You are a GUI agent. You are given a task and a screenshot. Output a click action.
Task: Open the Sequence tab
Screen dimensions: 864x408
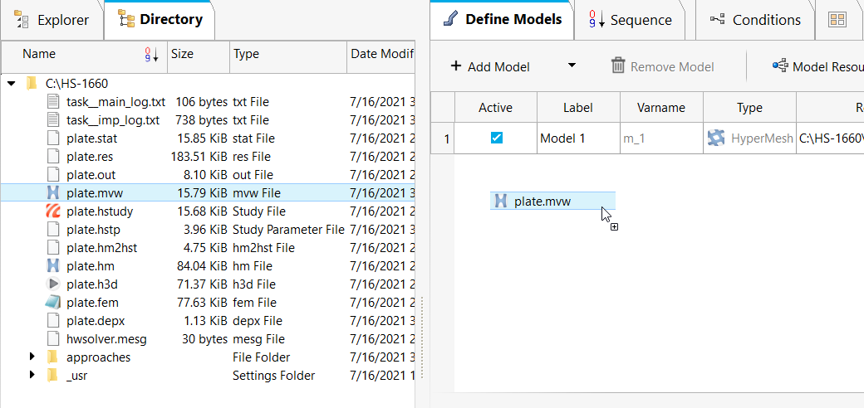[631, 20]
